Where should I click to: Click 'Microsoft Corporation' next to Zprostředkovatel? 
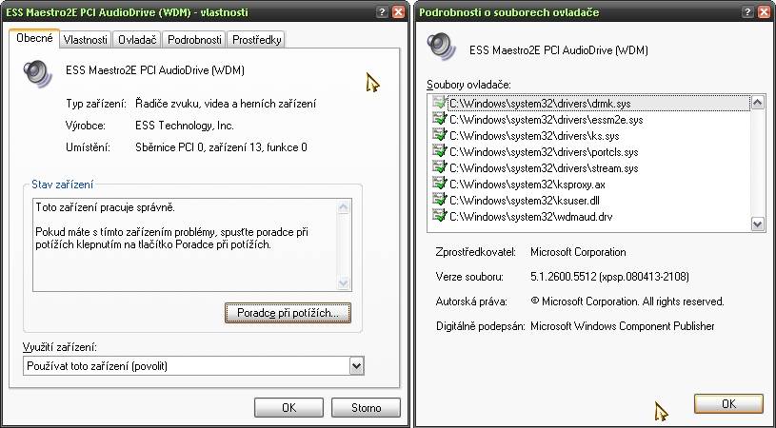(578, 252)
